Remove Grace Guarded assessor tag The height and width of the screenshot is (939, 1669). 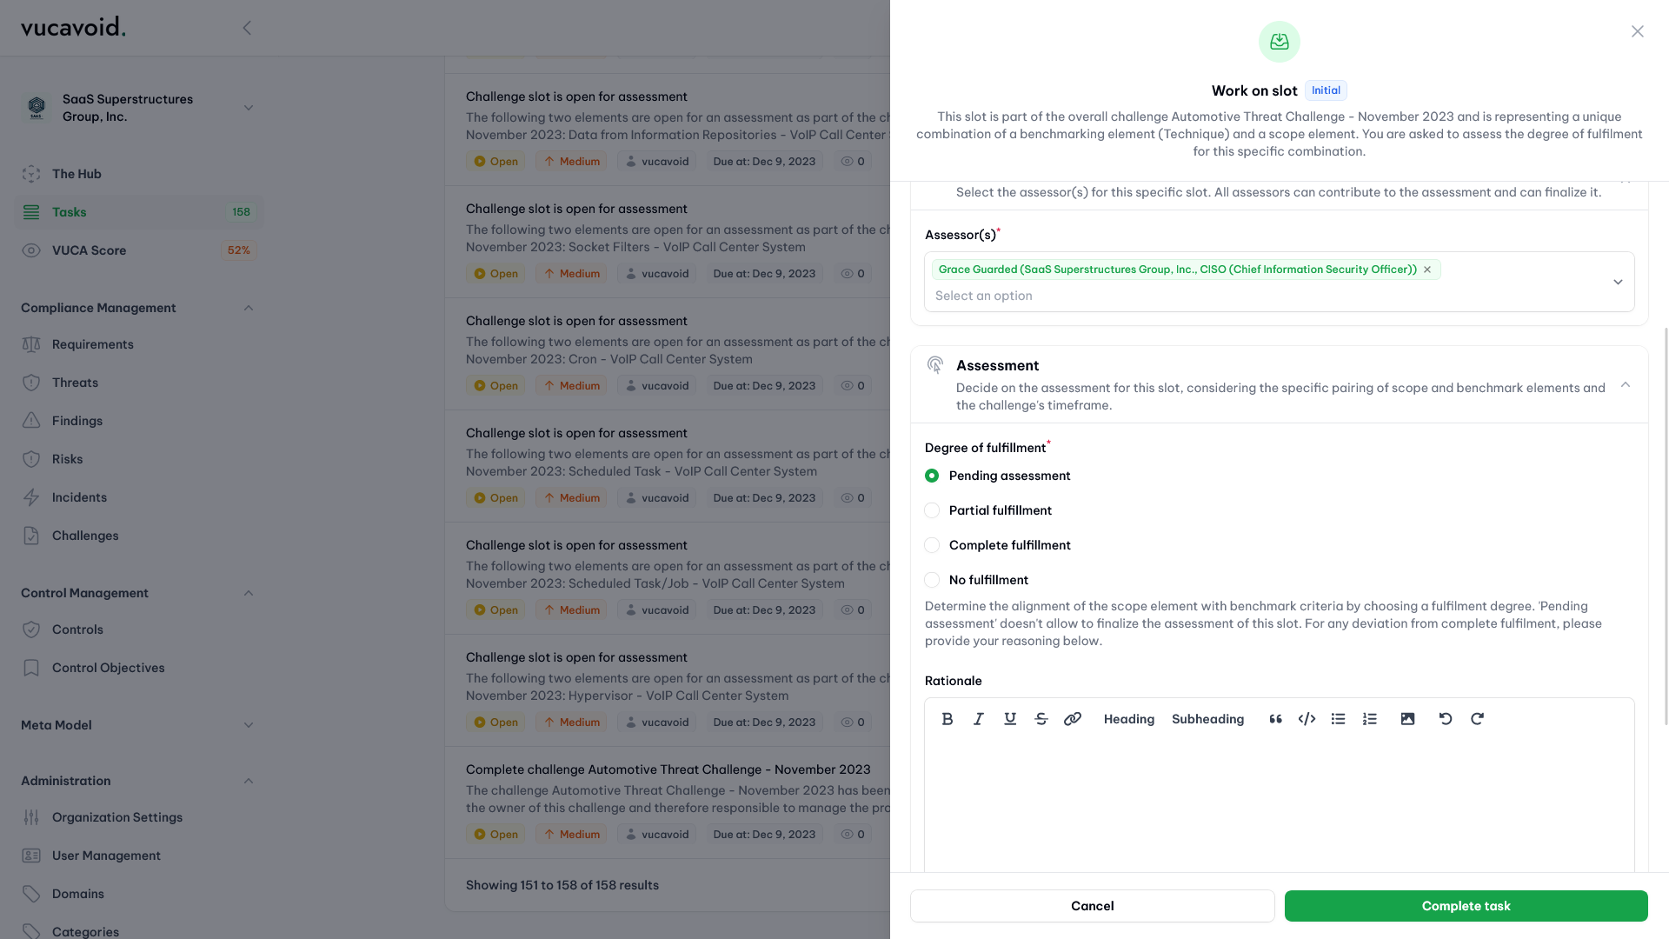1428,270
